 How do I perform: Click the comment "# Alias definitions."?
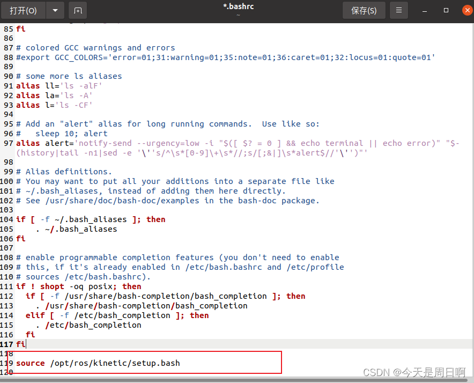point(64,172)
